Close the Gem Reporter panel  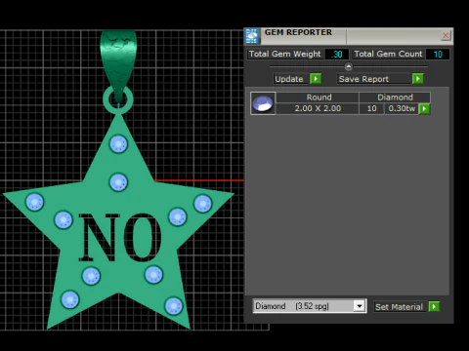coord(446,35)
